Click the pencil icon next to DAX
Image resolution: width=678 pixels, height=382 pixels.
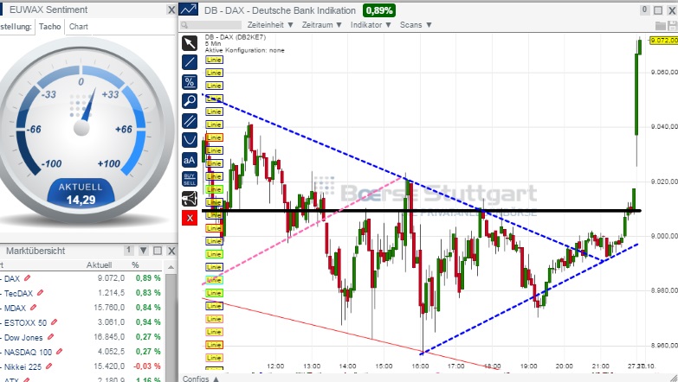[x=28, y=278]
